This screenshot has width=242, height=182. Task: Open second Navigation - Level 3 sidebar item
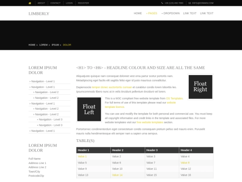(x=51, y=125)
